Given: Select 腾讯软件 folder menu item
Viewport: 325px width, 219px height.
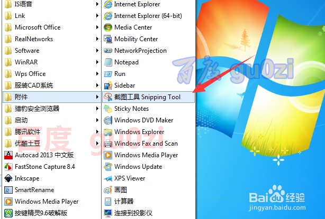Looking at the screenshot, I should [52, 132].
